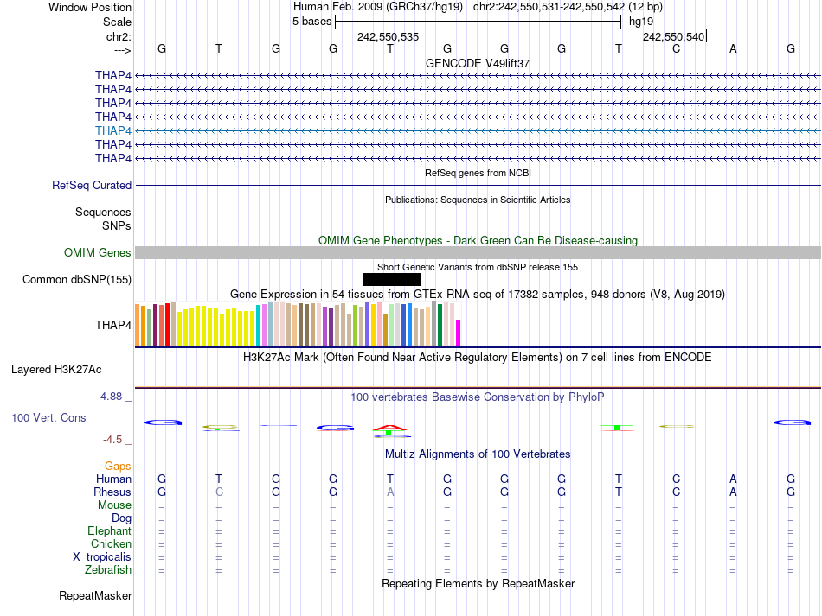Select the Mouse species row label
The image size is (822, 616).
click(115, 505)
